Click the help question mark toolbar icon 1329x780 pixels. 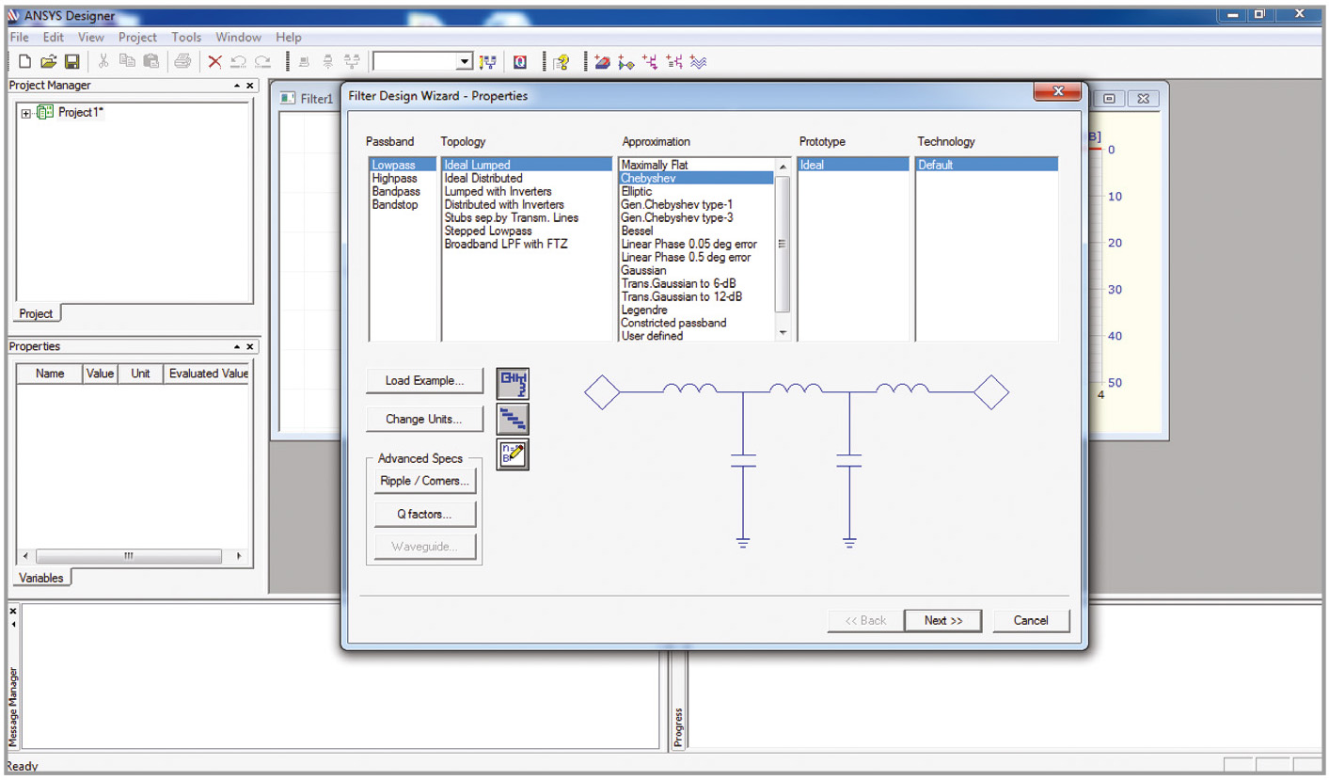tap(562, 62)
